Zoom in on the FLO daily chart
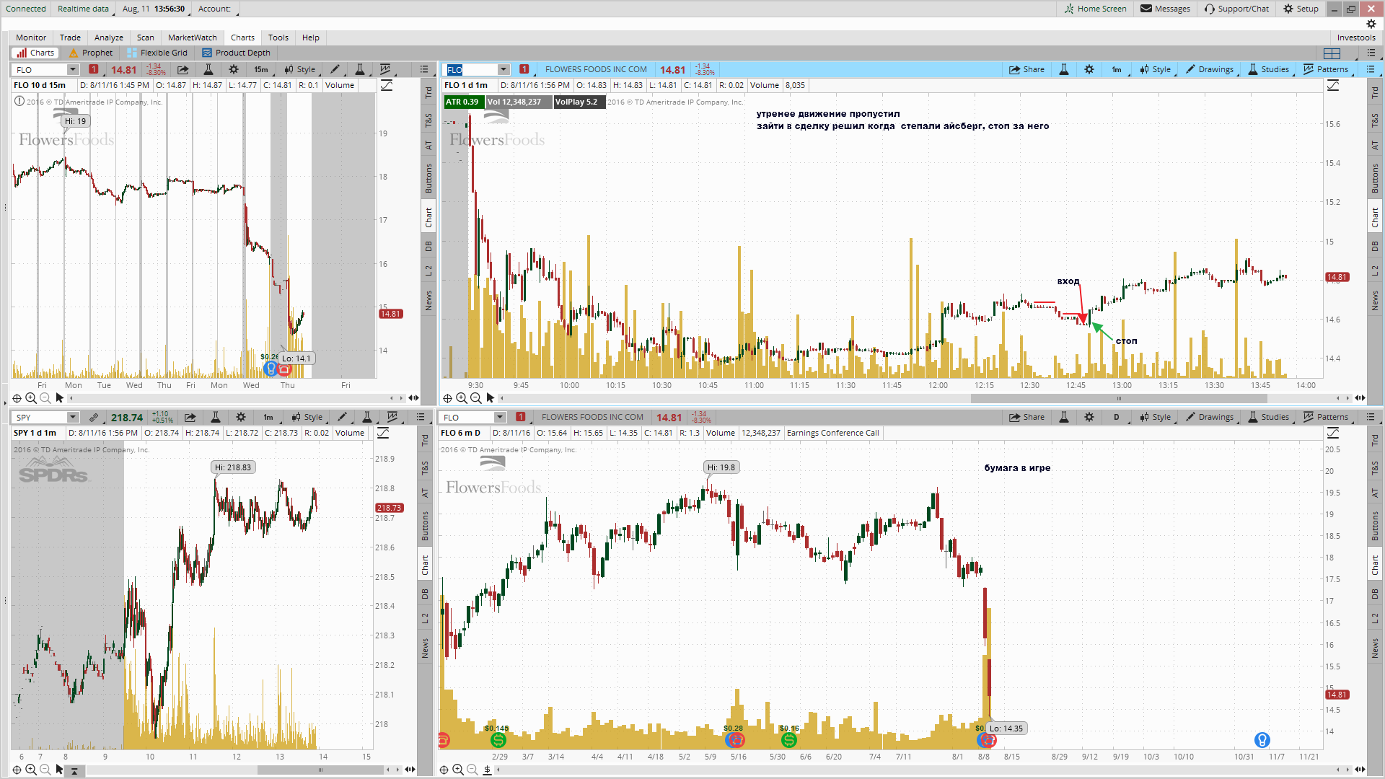1385x779 pixels. point(458,770)
